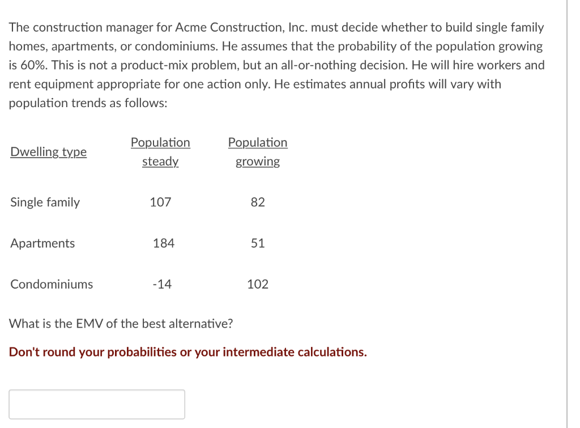
Task: Select the value 82 for Single family
Action: tap(258, 202)
